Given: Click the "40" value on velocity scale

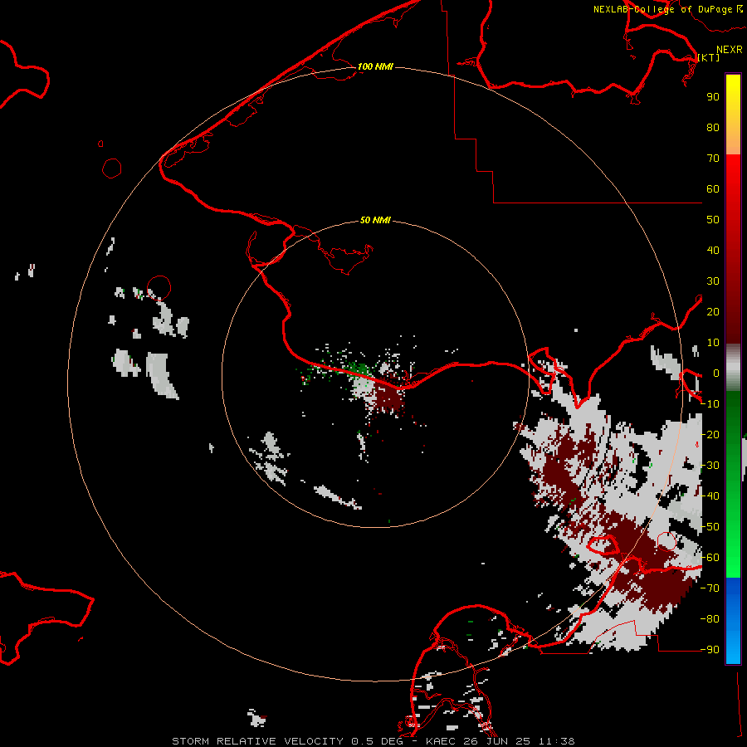Looking at the screenshot, I should click(x=713, y=250).
